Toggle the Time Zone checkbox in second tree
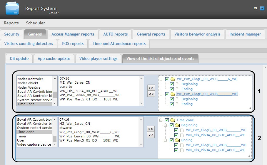 (167, 120)
